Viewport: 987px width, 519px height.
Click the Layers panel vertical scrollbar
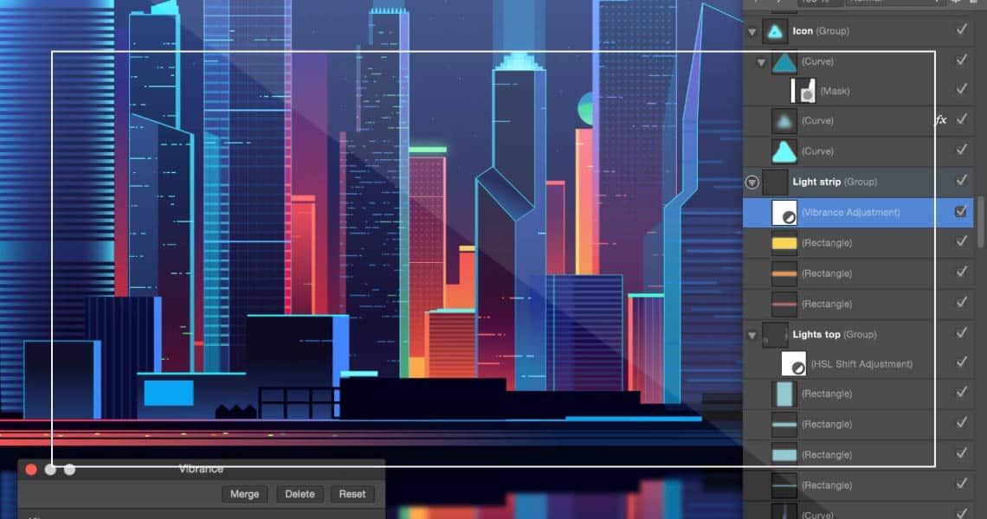(x=981, y=222)
